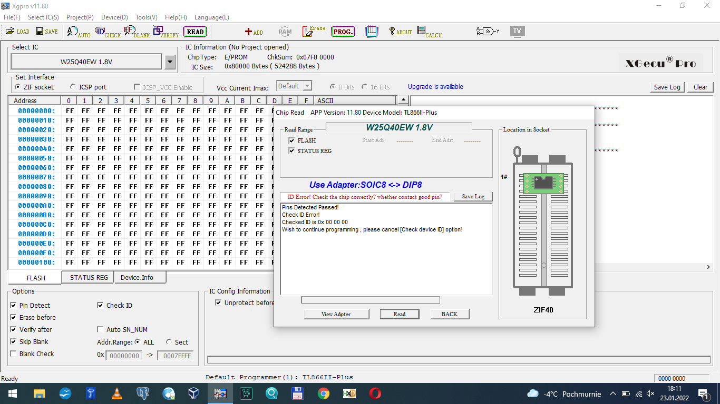
Task: Click the TV toolbar icon
Action: tap(517, 31)
